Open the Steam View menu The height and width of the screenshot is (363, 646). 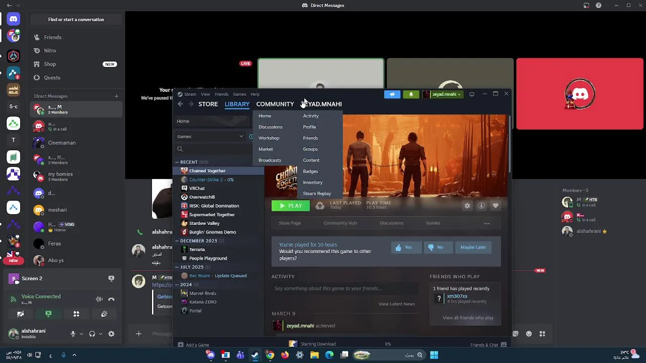coord(205,94)
